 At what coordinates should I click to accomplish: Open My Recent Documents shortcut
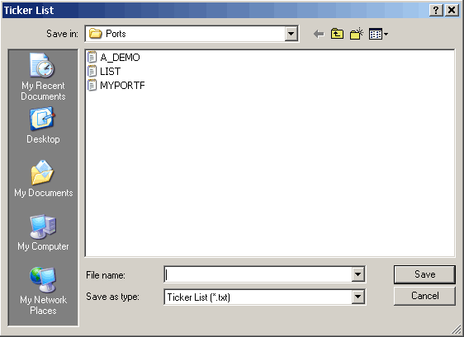[x=43, y=77]
